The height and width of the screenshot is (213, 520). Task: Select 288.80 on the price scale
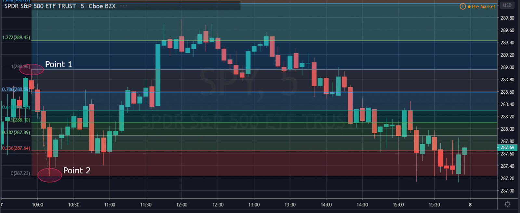click(x=507, y=80)
